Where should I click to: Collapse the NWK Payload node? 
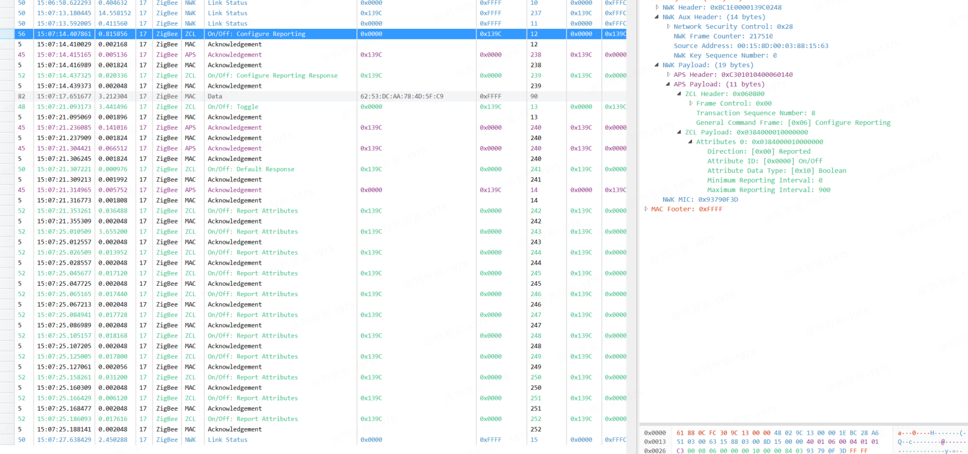coord(657,65)
